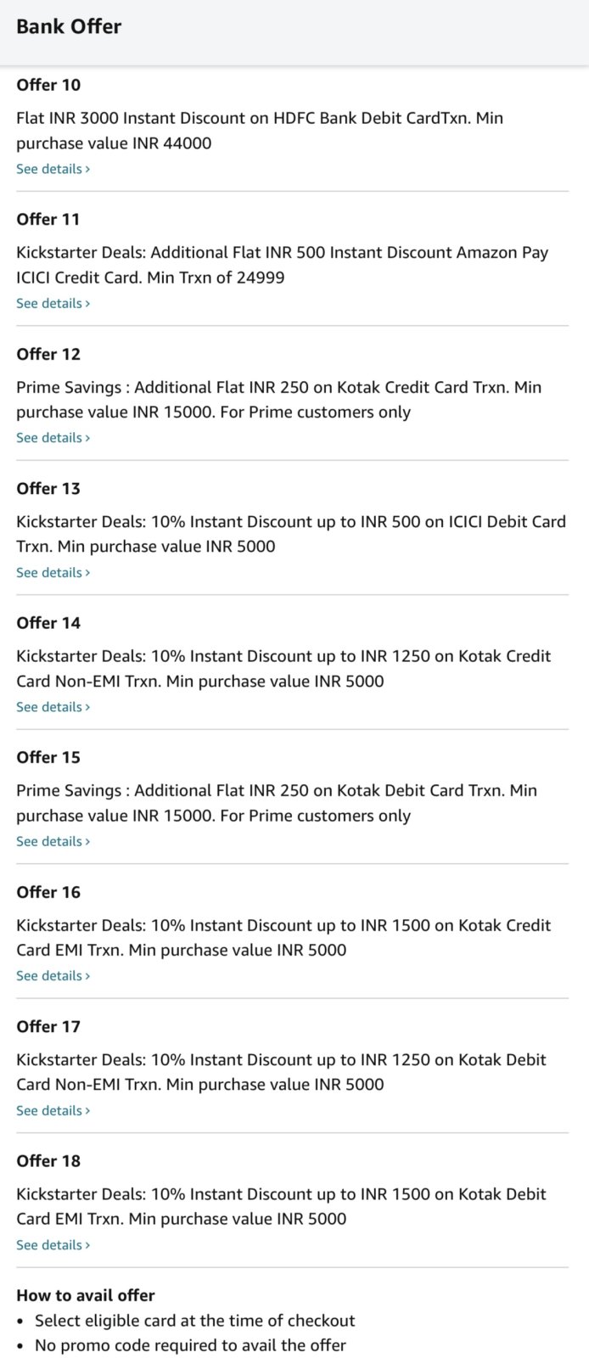The width and height of the screenshot is (589, 1358).
Task: Select the Offer 17 heading
Action: 48,1027
